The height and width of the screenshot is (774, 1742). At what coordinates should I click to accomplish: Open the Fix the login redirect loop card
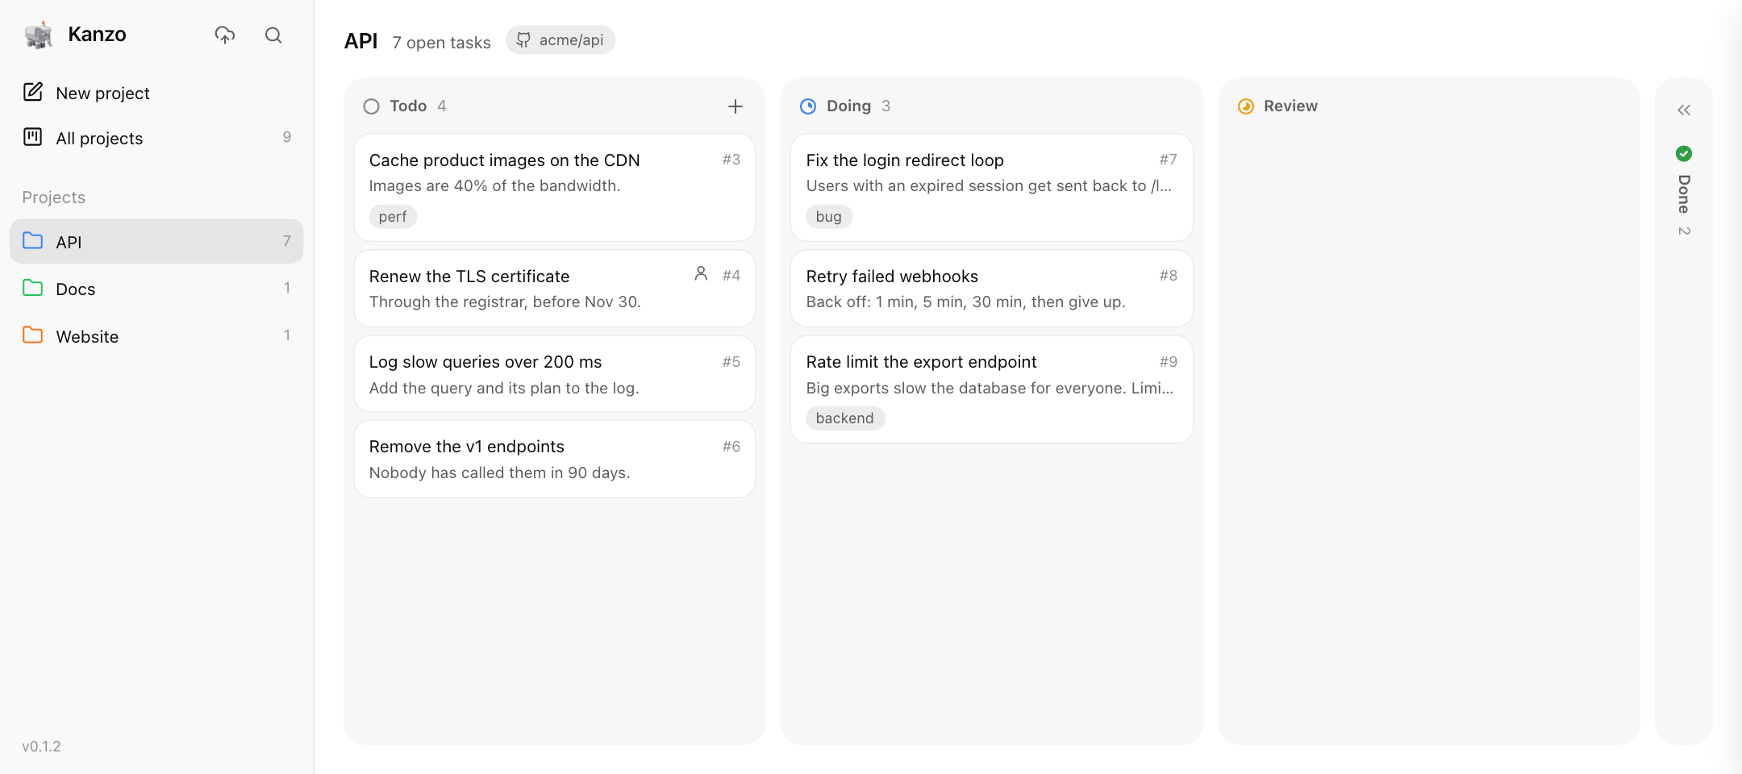click(x=991, y=187)
